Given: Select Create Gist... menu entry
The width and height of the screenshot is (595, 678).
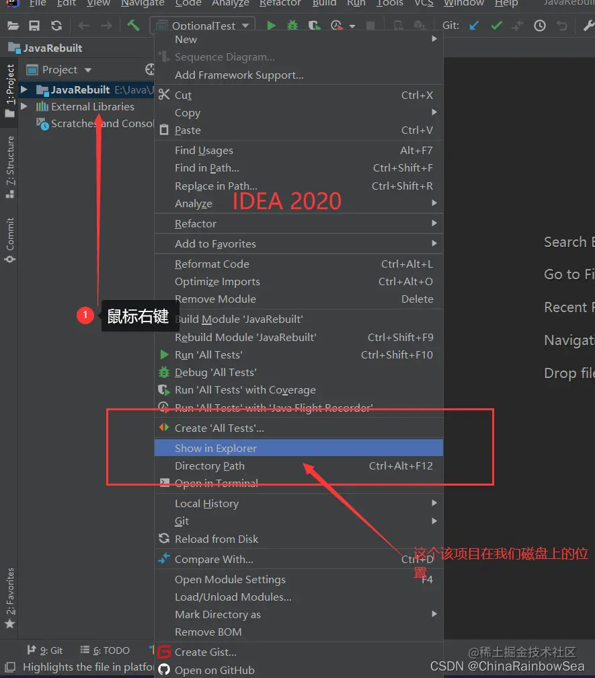Looking at the screenshot, I should point(299,652).
